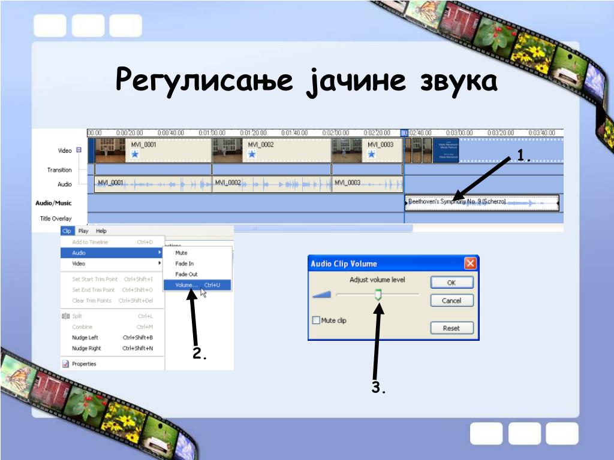Click Combine menu entry
This screenshot has height=460, width=614.
tap(112, 326)
